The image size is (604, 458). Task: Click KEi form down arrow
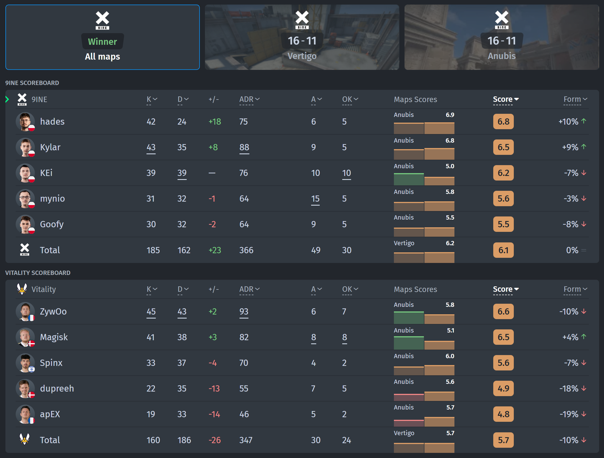pos(584,173)
